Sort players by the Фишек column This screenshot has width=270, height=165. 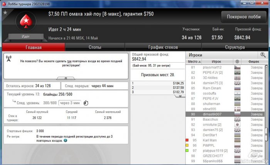click(x=254, y=61)
